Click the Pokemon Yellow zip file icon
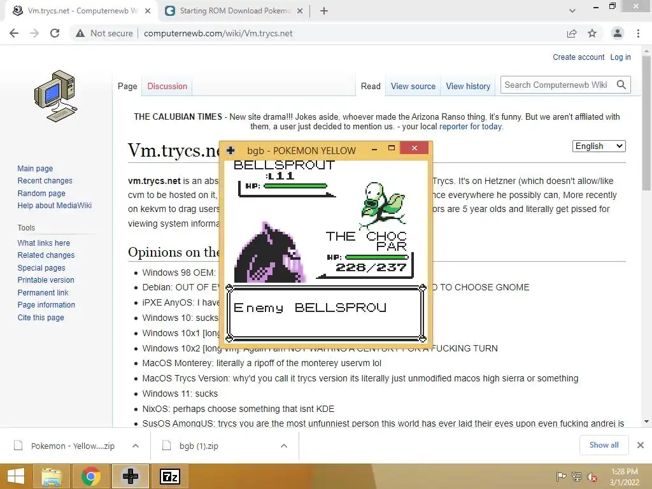 [x=18, y=445]
